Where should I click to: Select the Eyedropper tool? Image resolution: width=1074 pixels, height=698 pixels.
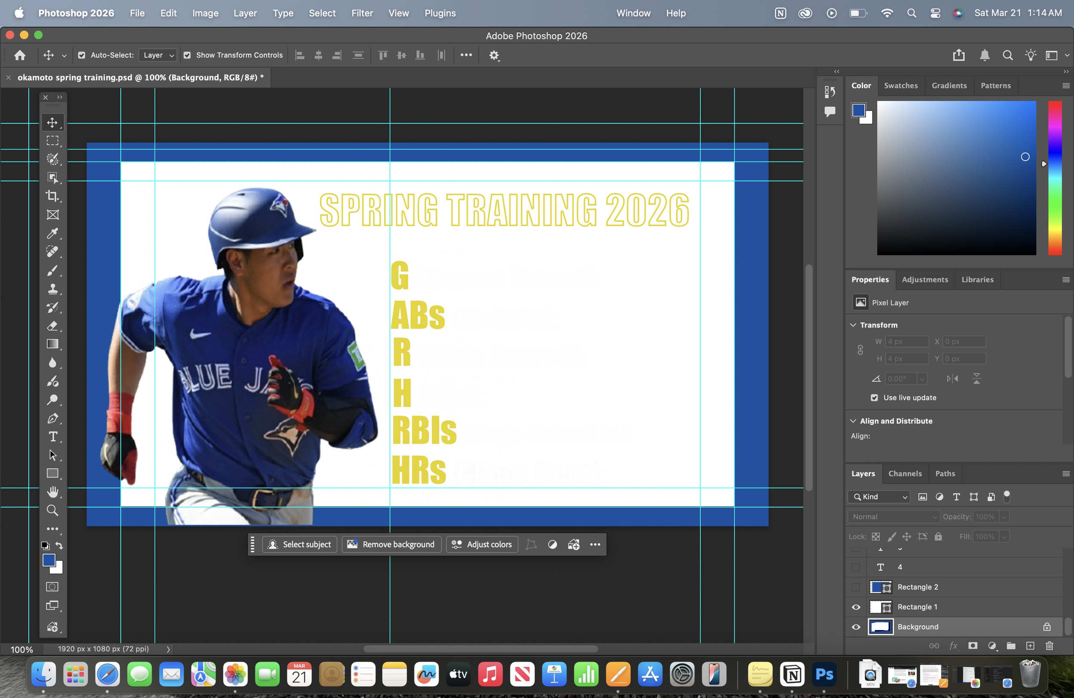52,233
